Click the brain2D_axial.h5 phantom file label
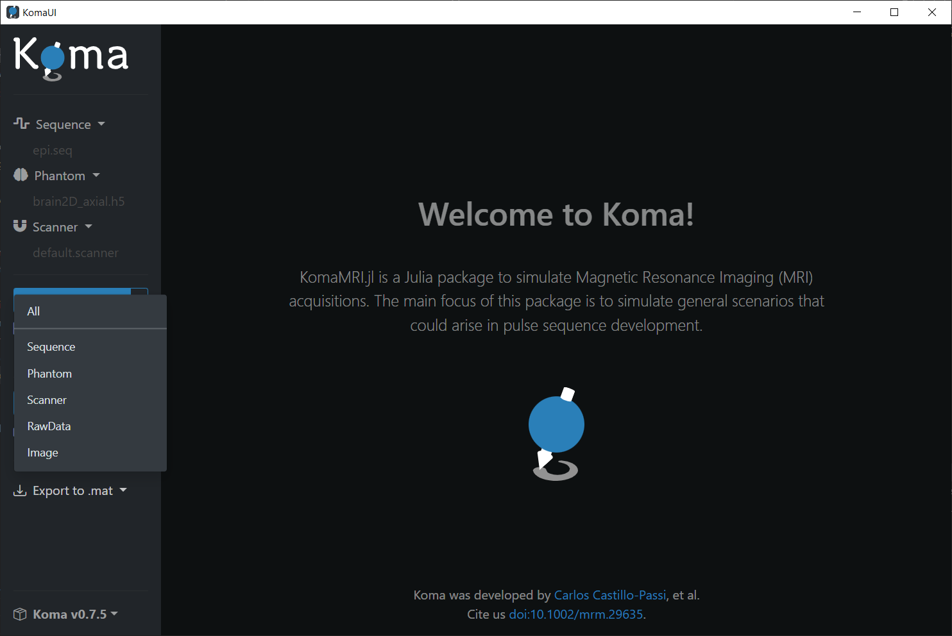 tap(79, 201)
